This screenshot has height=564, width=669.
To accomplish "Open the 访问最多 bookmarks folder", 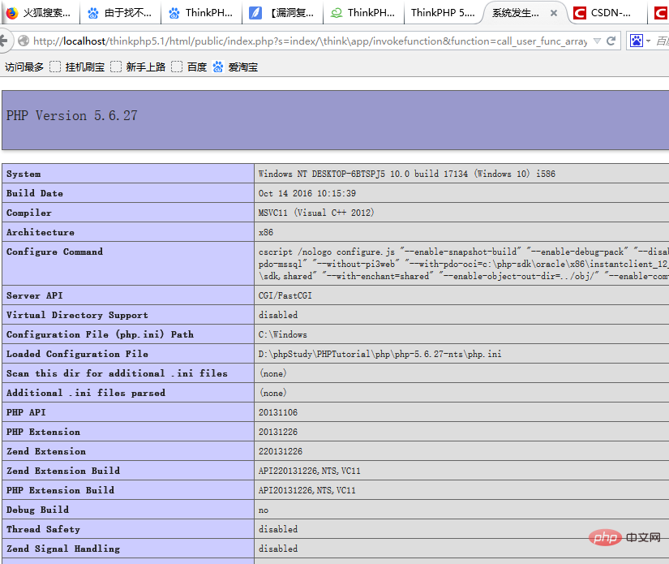I will pyautogui.click(x=24, y=67).
